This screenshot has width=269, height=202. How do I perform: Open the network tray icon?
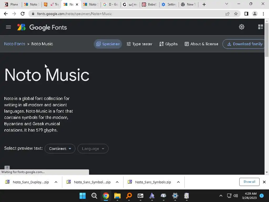pyautogui.click(x=229, y=196)
